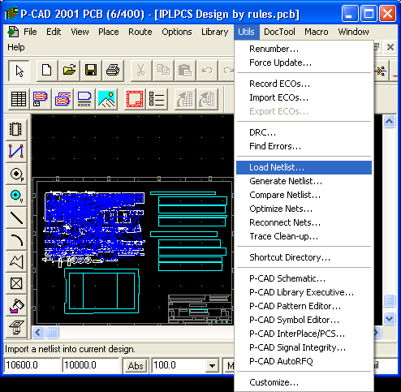The width and height of the screenshot is (401, 392).
Task: Click the Y coordinate field showing 10000.0
Action: point(90,365)
